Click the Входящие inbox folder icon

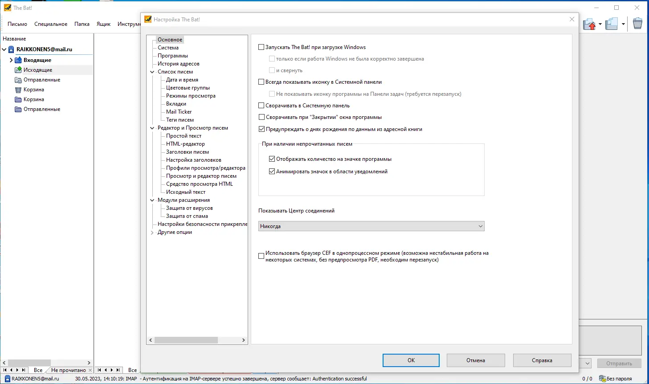[18, 60]
